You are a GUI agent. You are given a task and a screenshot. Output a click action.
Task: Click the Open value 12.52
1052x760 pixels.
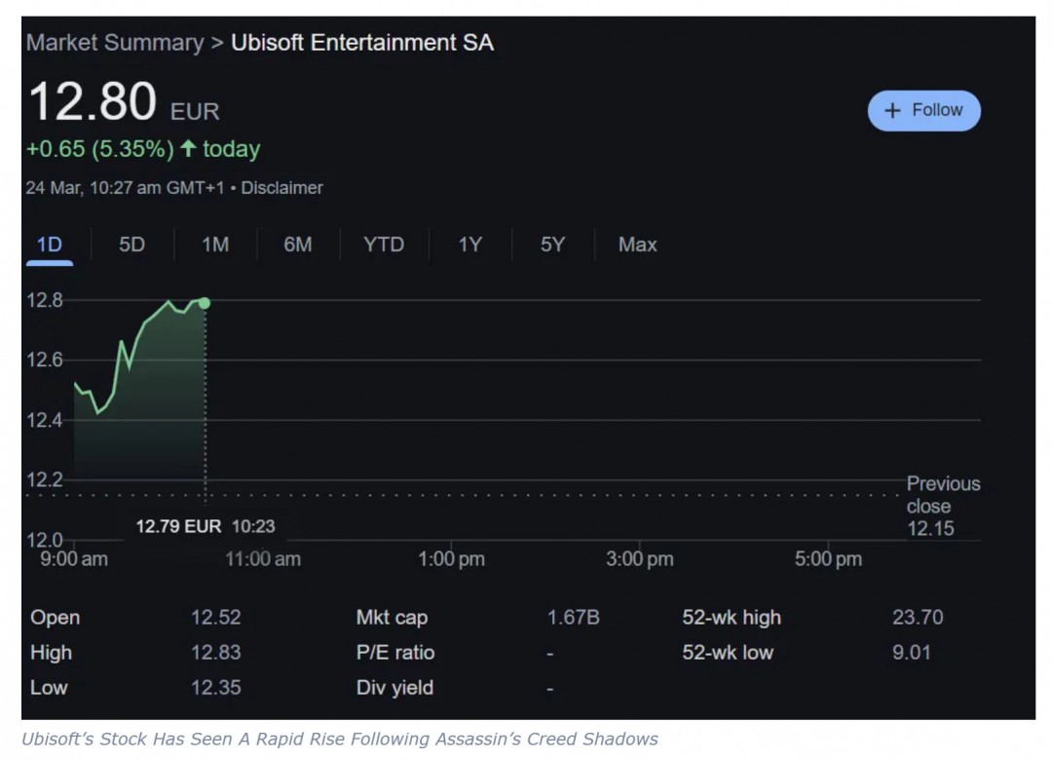[x=215, y=617]
